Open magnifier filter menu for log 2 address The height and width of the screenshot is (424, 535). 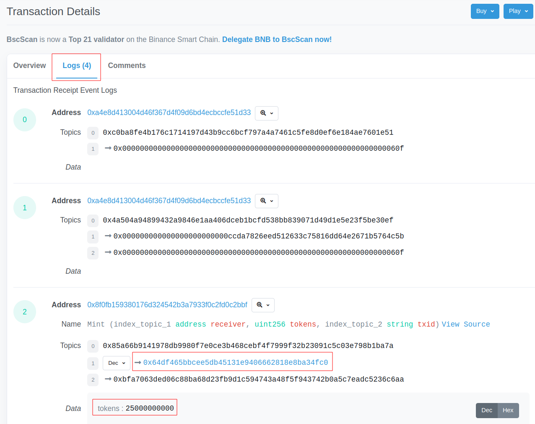263,305
